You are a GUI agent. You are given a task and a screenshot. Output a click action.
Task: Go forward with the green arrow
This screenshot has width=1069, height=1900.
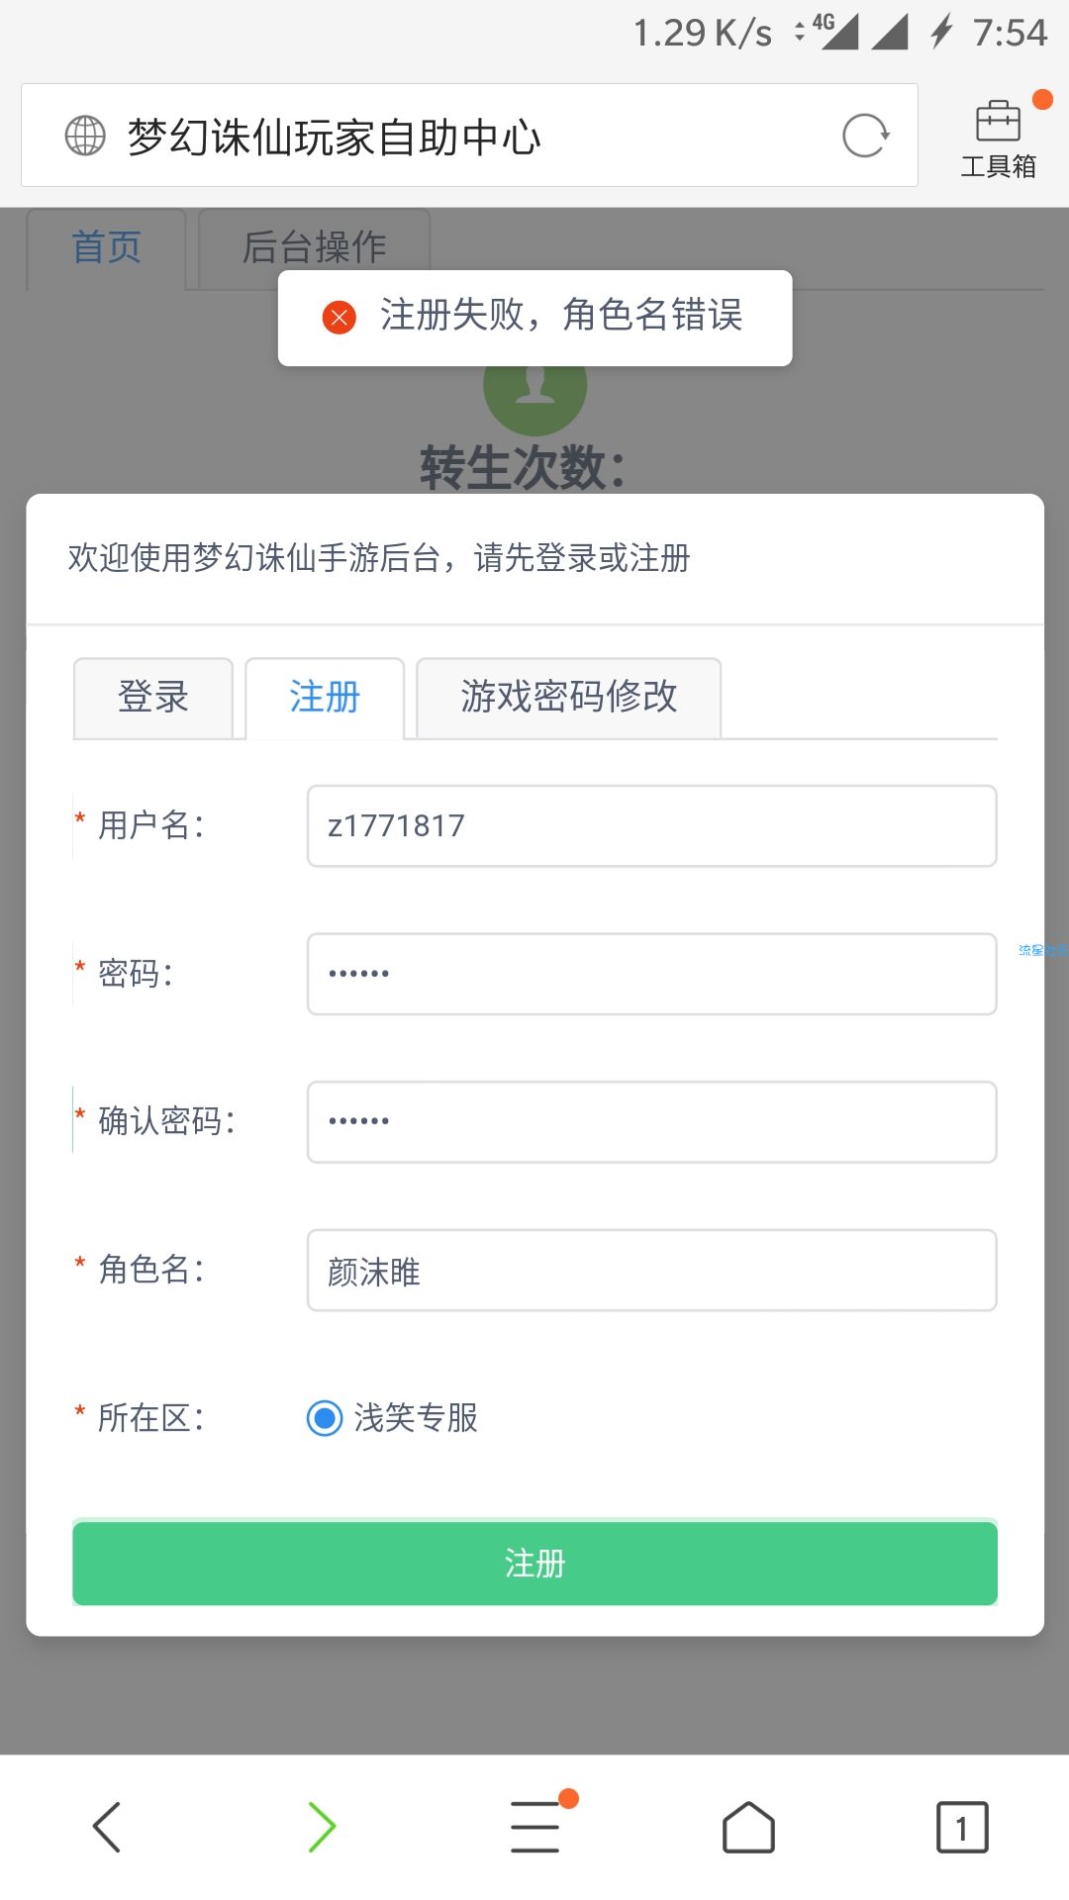tap(322, 1827)
